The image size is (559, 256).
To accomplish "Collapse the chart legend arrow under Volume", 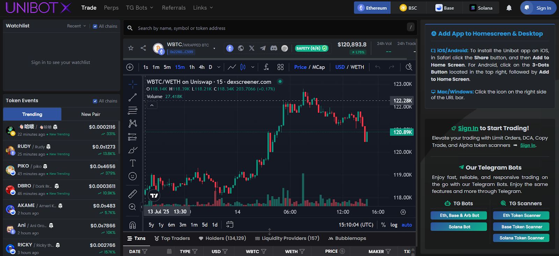I will 152,105.
